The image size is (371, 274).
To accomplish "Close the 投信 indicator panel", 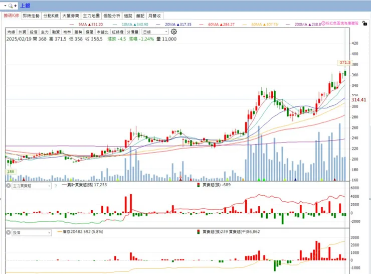I will pos(9,232).
